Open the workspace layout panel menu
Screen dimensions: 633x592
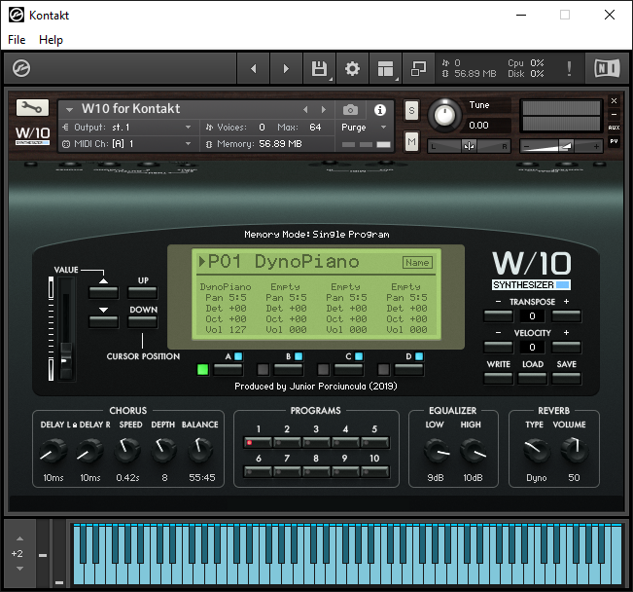385,69
